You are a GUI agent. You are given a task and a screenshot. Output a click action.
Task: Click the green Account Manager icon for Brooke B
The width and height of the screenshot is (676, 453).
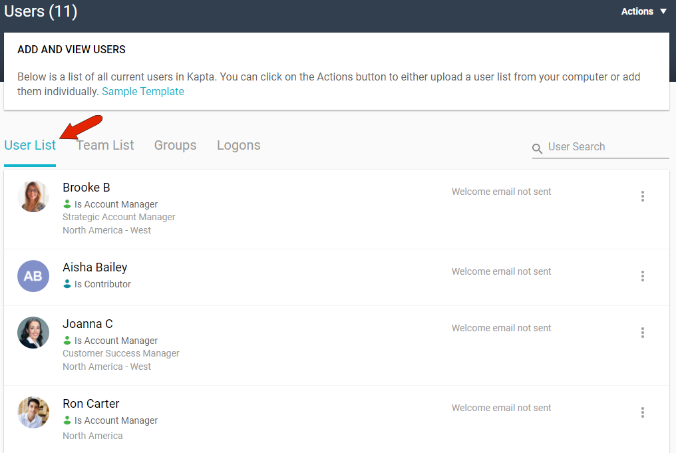coord(67,204)
